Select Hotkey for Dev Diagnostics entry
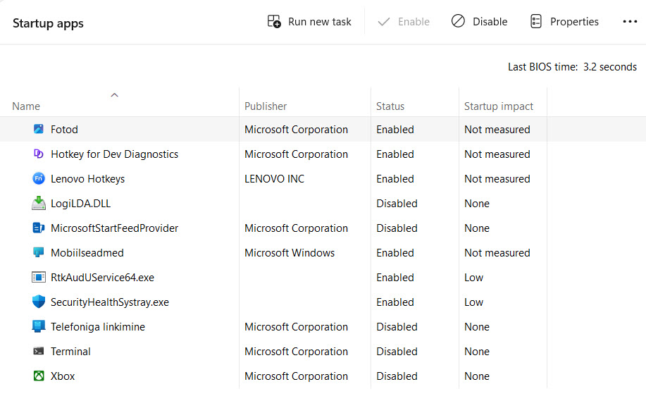 [115, 154]
